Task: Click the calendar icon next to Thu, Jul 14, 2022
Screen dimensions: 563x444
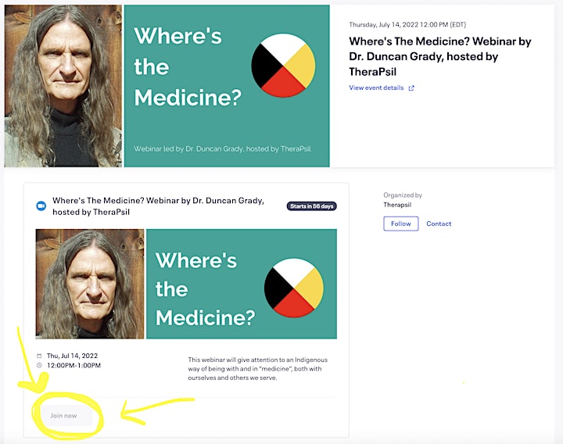Action: pyautogui.click(x=39, y=356)
